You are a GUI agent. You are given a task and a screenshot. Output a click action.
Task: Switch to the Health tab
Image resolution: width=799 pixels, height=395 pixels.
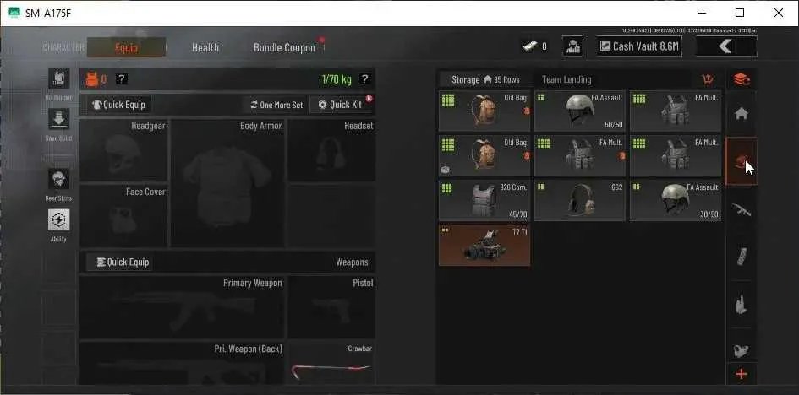coord(205,47)
